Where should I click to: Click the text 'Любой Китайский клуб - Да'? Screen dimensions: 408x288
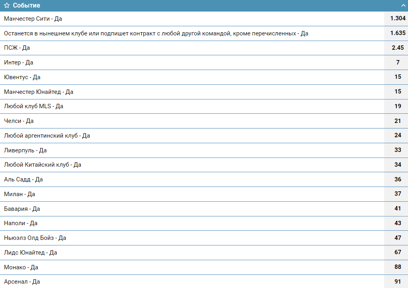point(43,165)
